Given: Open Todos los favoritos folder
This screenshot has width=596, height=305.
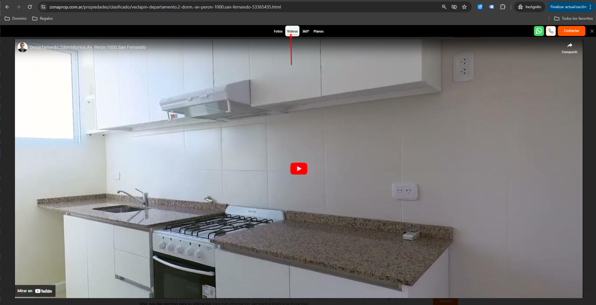Looking at the screenshot, I should coord(573,19).
